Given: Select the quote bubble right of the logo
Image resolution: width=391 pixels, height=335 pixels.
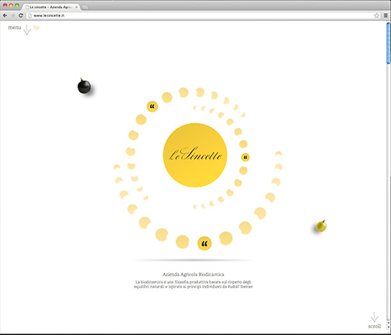Looking at the screenshot, I should click(245, 157).
